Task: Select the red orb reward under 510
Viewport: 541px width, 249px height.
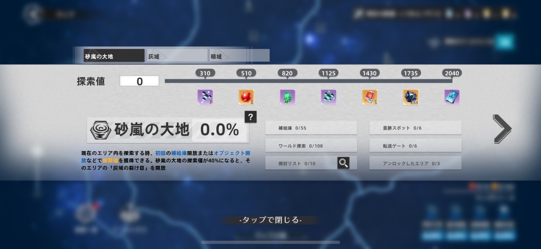Action: pos(246,97)
